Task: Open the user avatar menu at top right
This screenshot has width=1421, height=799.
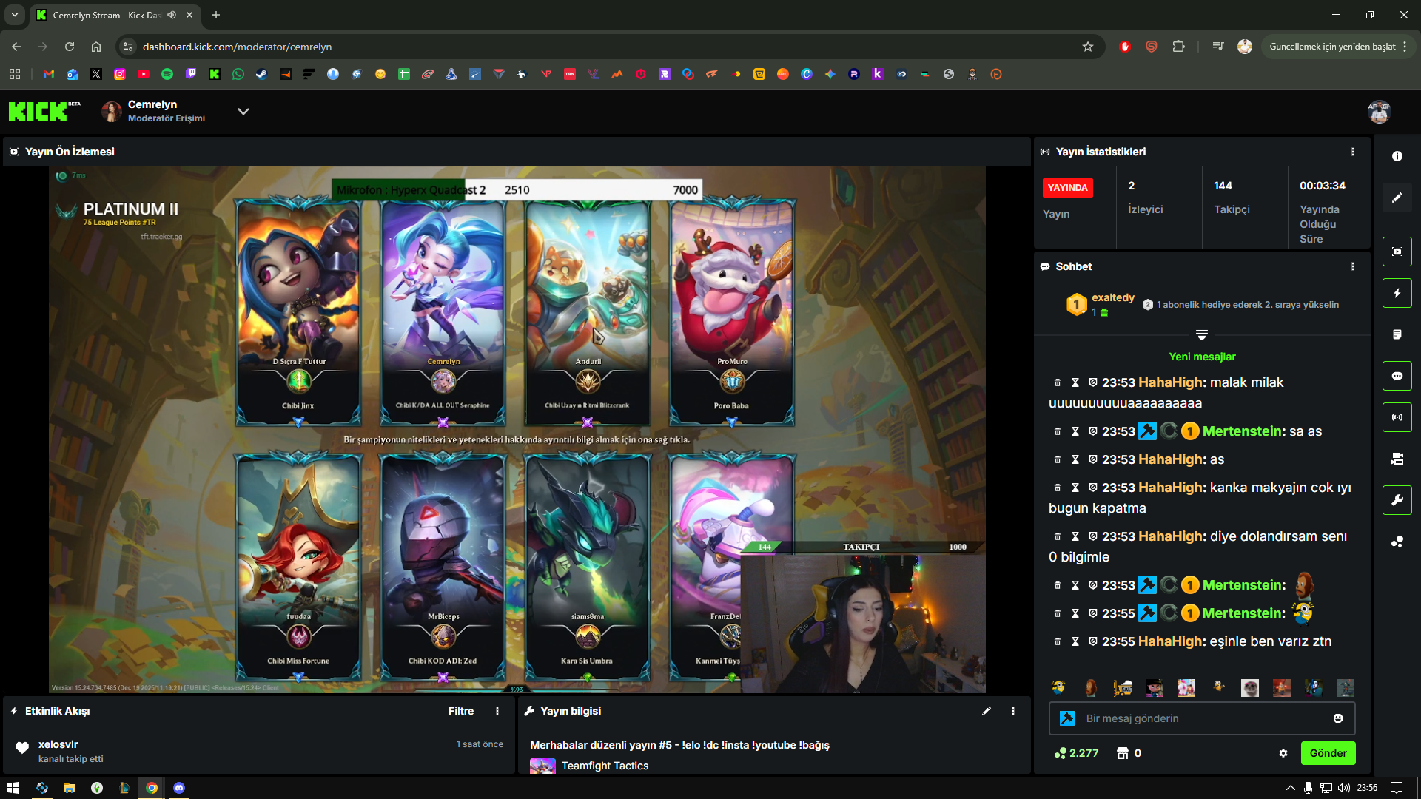Action: (x=1380, y=112)
